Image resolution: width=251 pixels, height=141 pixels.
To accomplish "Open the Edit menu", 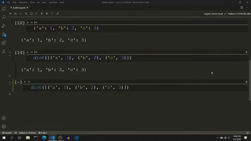I will click(x=15, y=2).
